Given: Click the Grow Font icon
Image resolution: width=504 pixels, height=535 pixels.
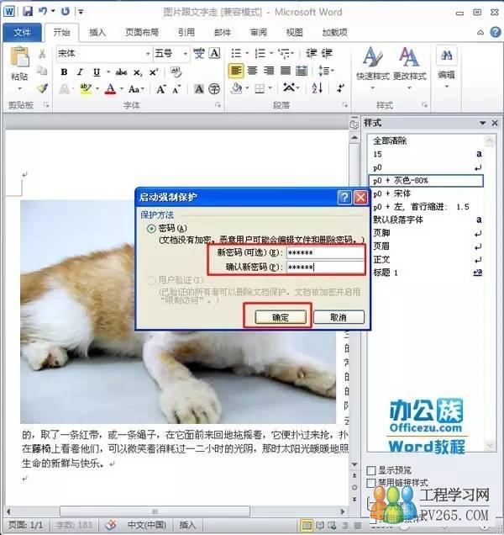Looking at the screenshot, I should pos(160,89).
